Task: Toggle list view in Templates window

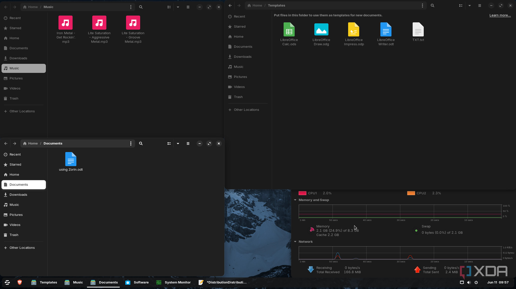Action: 461,6
